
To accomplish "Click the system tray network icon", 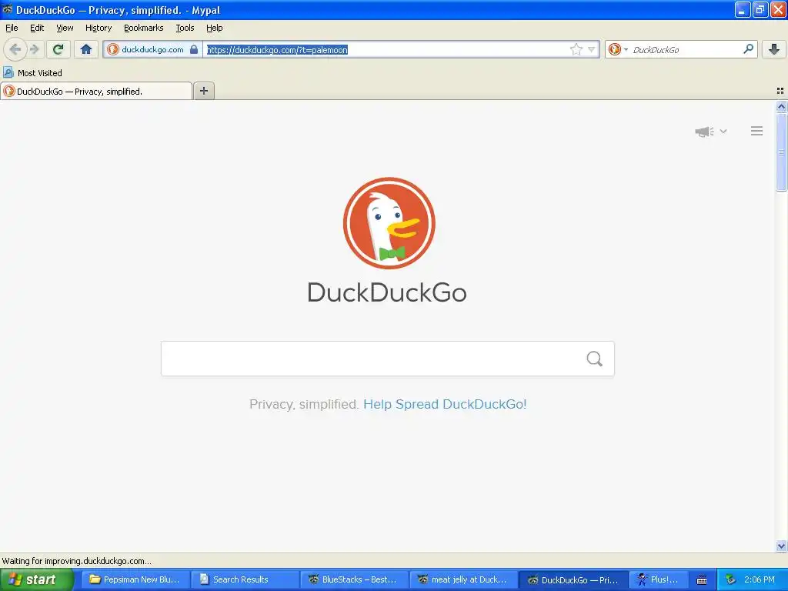I will point(730,579).
